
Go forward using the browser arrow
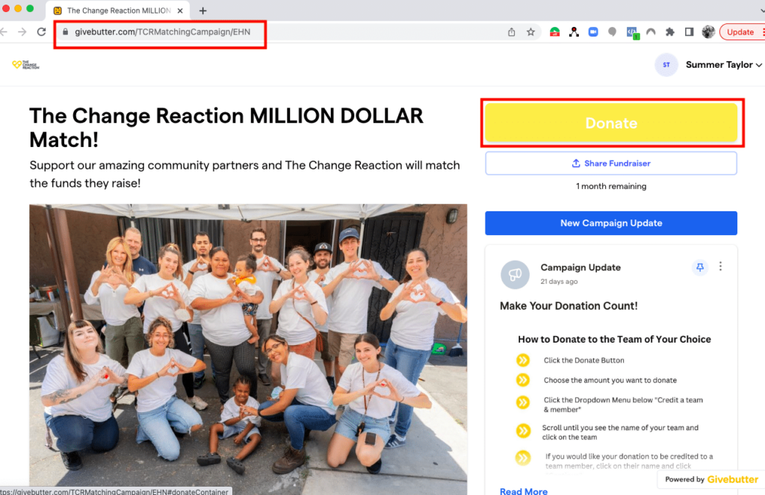22,31
